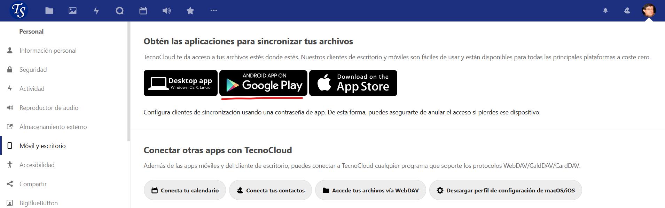The height and width of the screenshot is (208, 665).
Task: Open the Photos app icon
Action: tap(72, 11)
